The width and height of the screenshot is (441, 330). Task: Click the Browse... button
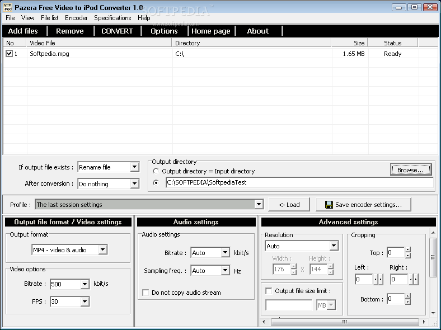pos(411,170)
